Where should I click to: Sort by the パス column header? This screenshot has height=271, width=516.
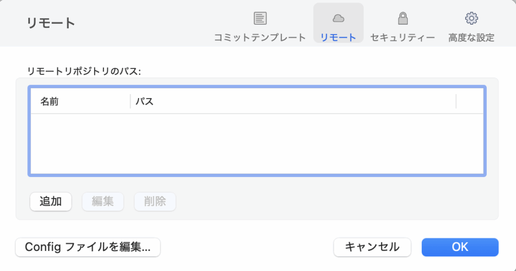293,101
